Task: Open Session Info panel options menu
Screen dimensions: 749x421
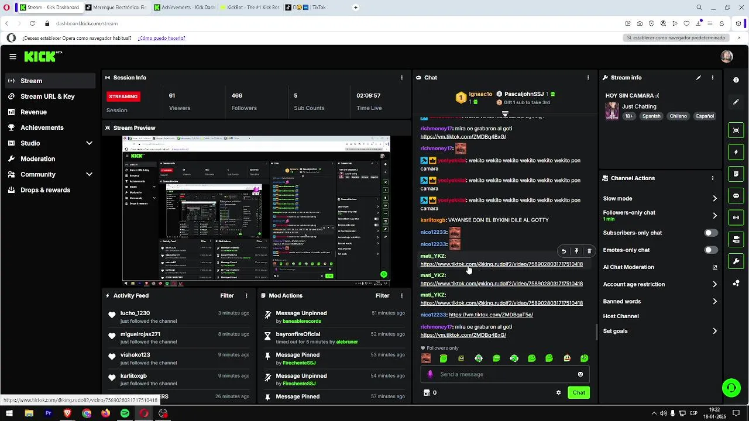Action: click(401, 78)
